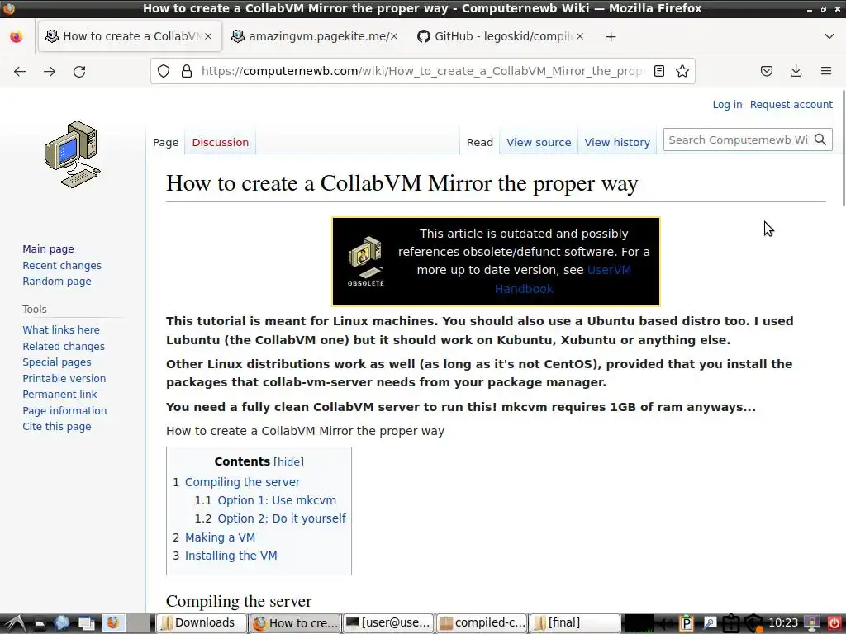
Task: Open the taskbar start menu icon
Action: [15, 623]
